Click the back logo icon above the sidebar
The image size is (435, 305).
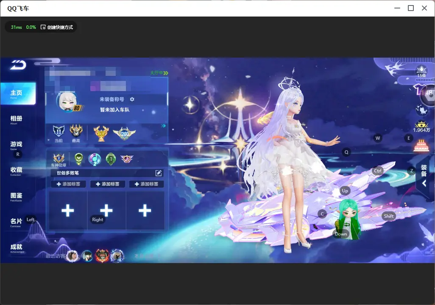18,65
